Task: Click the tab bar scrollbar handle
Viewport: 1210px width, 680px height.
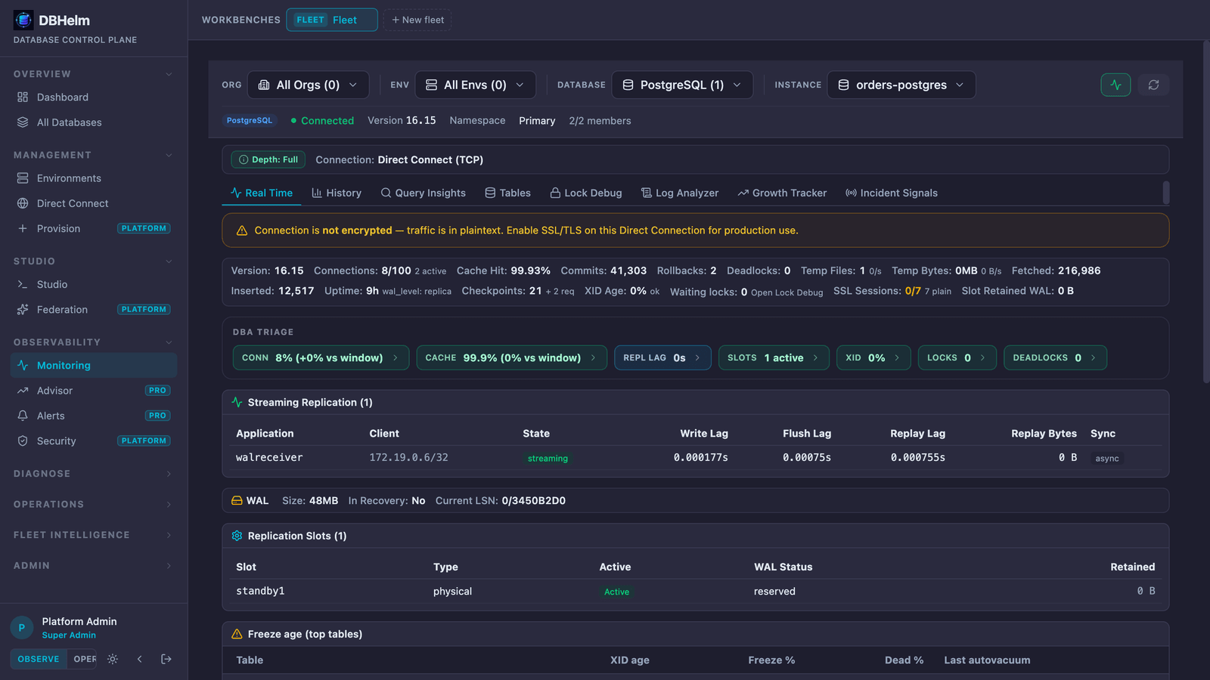Action: pyautogui.click(x=1165, y=193)
